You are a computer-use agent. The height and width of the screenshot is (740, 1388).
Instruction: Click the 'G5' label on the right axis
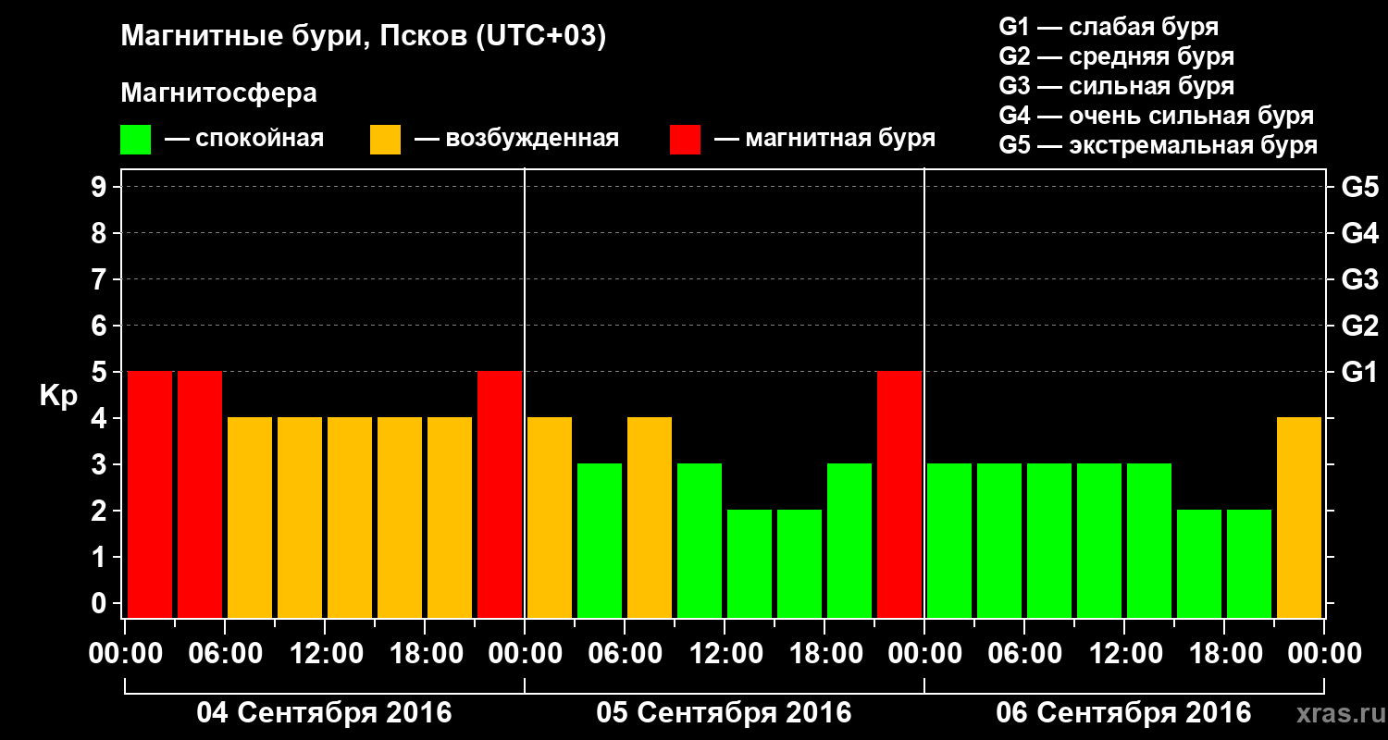point(1360,187)
